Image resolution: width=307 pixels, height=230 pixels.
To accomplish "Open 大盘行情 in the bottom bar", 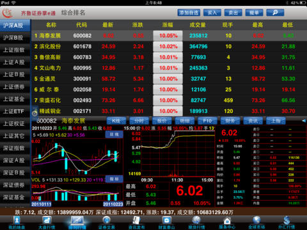I will coord(47,223).
